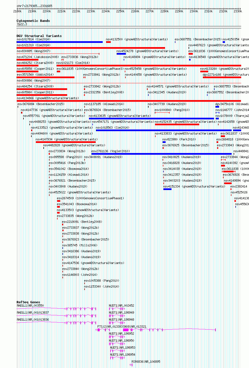
Task: Open variant nsv1146803 (John2014)
Action: point(80,275)
